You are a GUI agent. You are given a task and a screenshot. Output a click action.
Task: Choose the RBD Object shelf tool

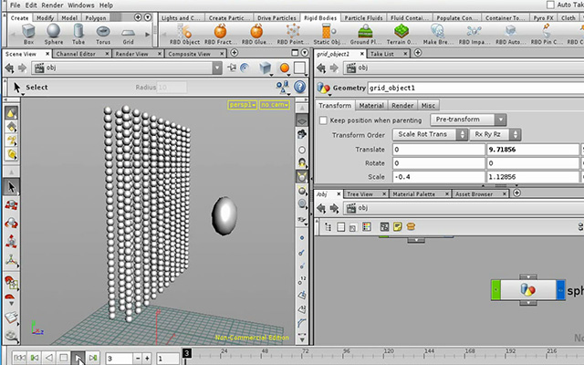pos(184,35)
